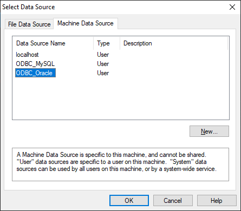This screenshot has width=241, height=211.
Task: Select the Machine Data Source tab
Action: 86,23
